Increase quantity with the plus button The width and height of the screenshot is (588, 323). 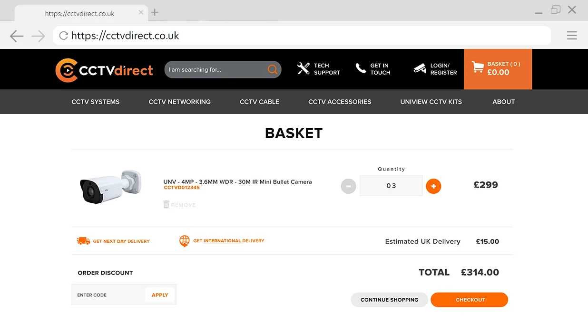pos(433,186)
